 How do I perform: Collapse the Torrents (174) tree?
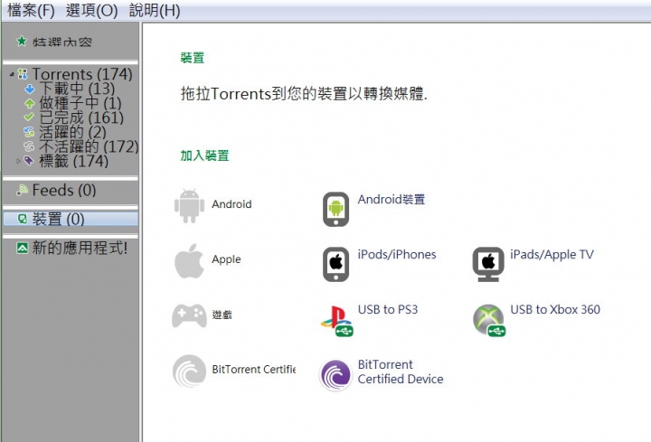coord(12,74)
